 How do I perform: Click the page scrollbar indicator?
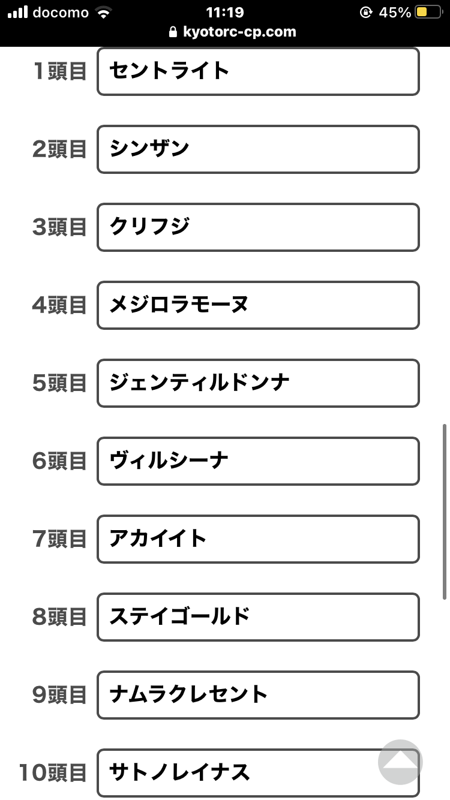[x=445, y=512]
